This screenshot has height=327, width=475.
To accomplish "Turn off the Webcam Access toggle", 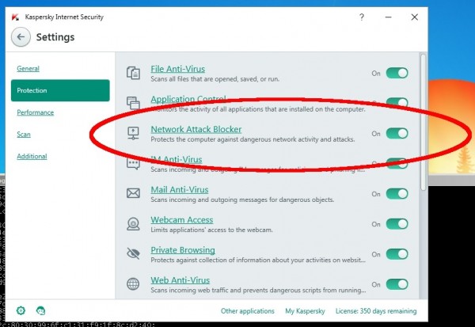I will coord(397,224).
